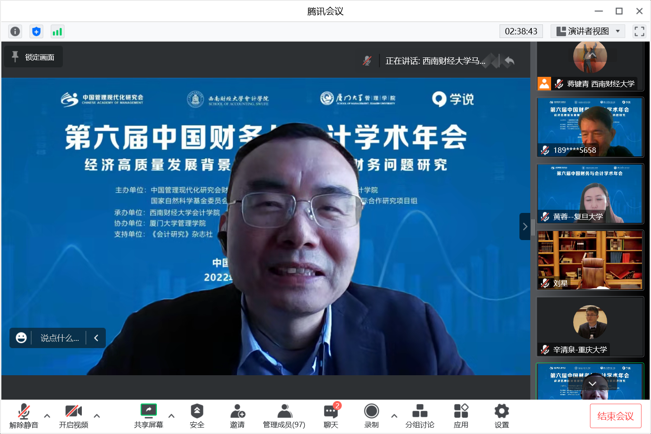Unmute the microphone (解除静音)
Viewport: 651px width, 434px height.
24,416
